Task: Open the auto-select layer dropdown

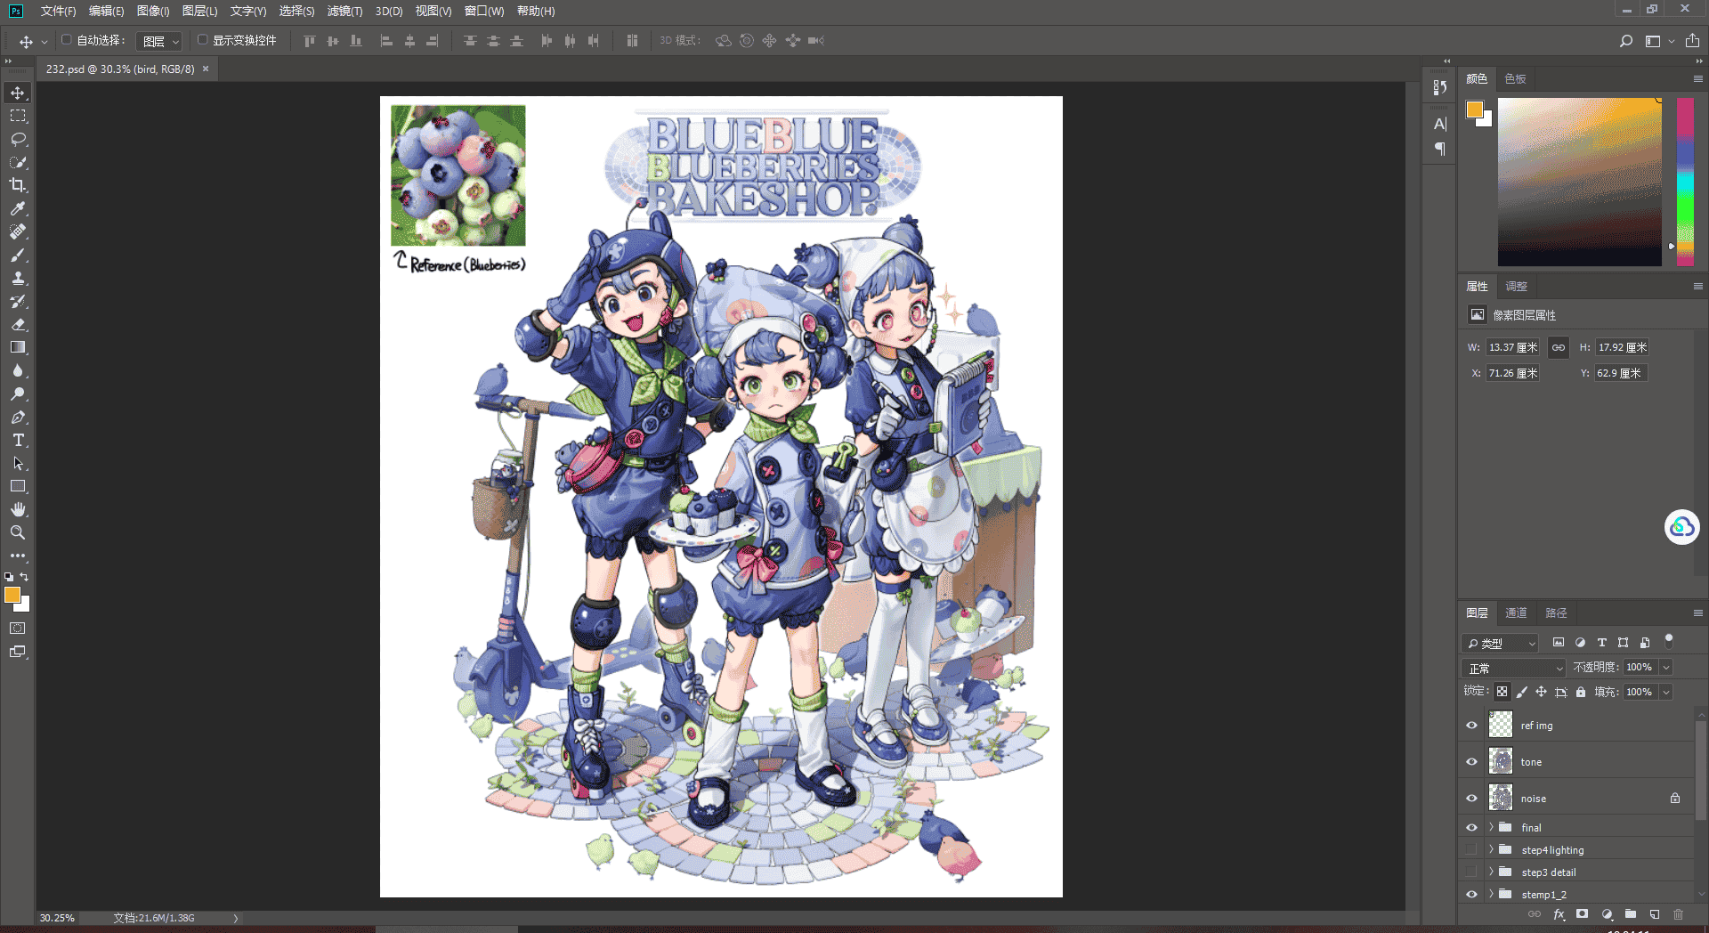Action: tap(160, 41)
